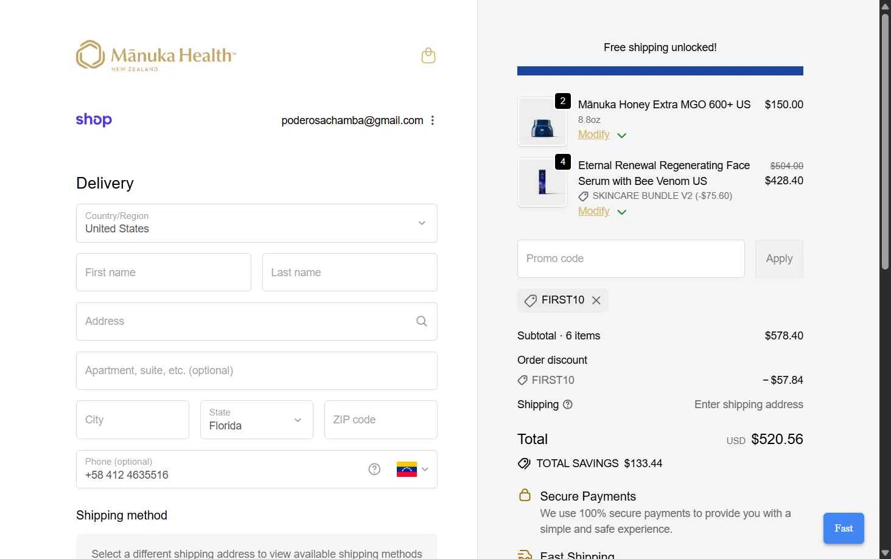The image size is (891, 559).
Task: Click the Manuka Honey quantity badge 2
Action: tap(563, 101)
